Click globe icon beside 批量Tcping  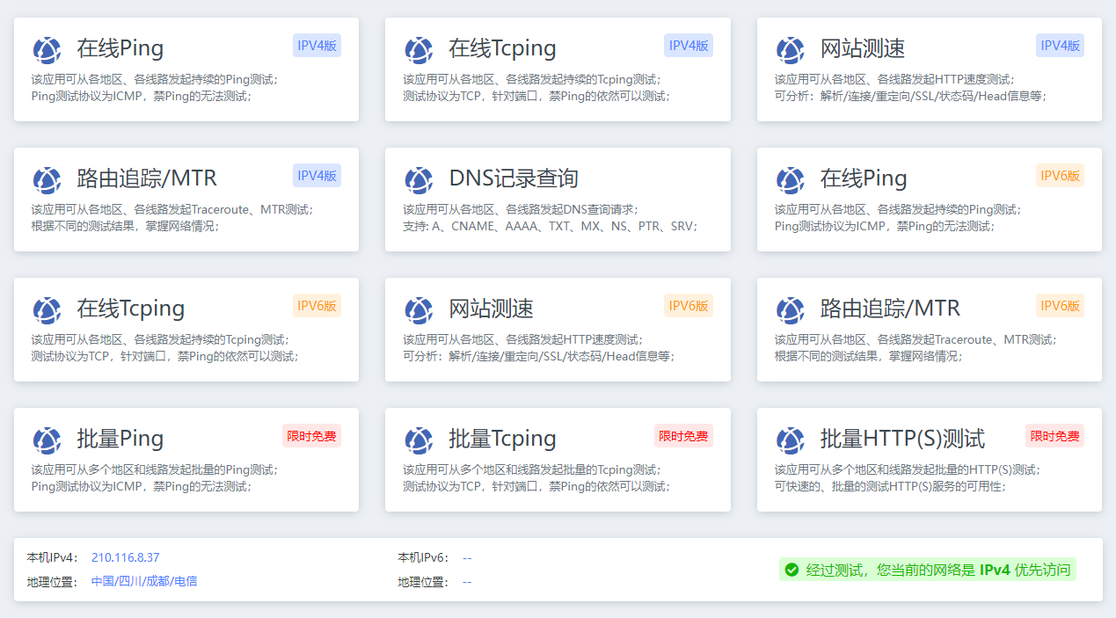tap(419, 440)
